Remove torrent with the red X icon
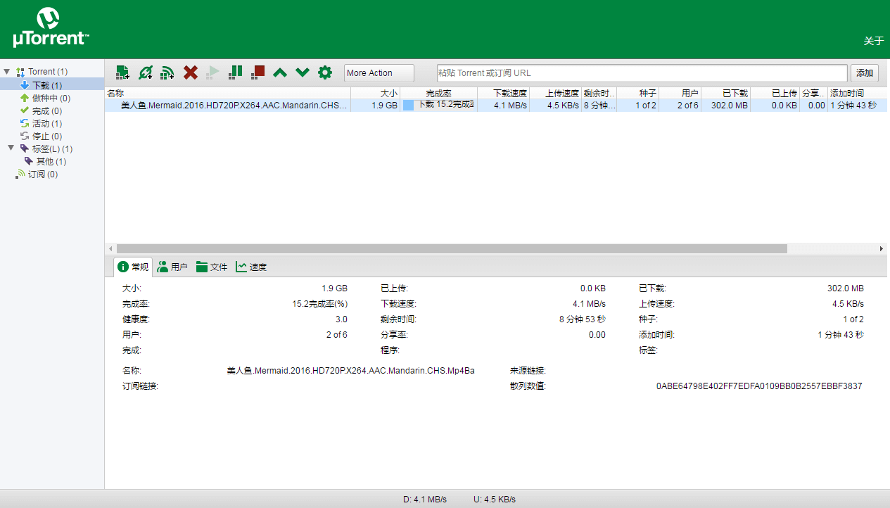The height and width of the screenshot is (508, 890). pyautogui.click(x=190, y=72)
